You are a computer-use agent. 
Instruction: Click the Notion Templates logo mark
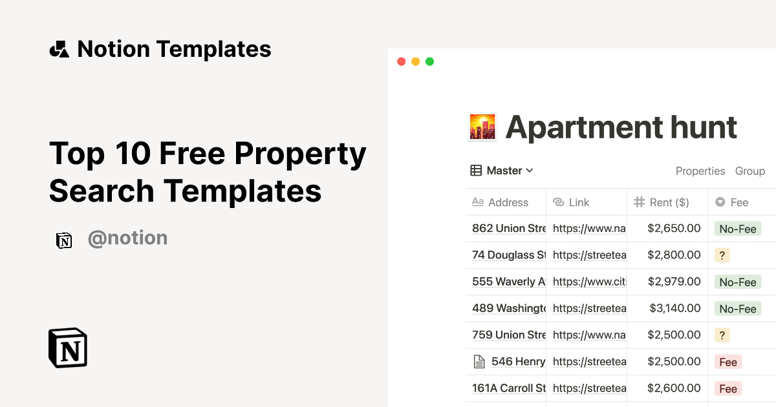[59, 48]
